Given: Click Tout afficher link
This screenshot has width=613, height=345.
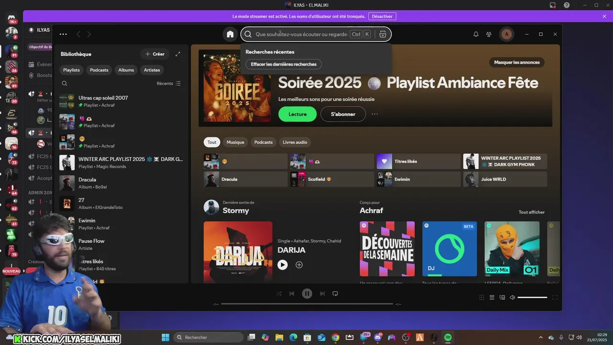Looking at the screenshot, I should click(x=532, y=212).
